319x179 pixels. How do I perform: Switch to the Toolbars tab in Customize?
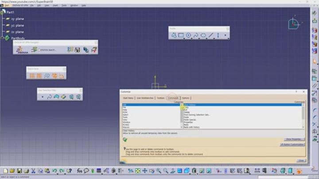(160, 98)
